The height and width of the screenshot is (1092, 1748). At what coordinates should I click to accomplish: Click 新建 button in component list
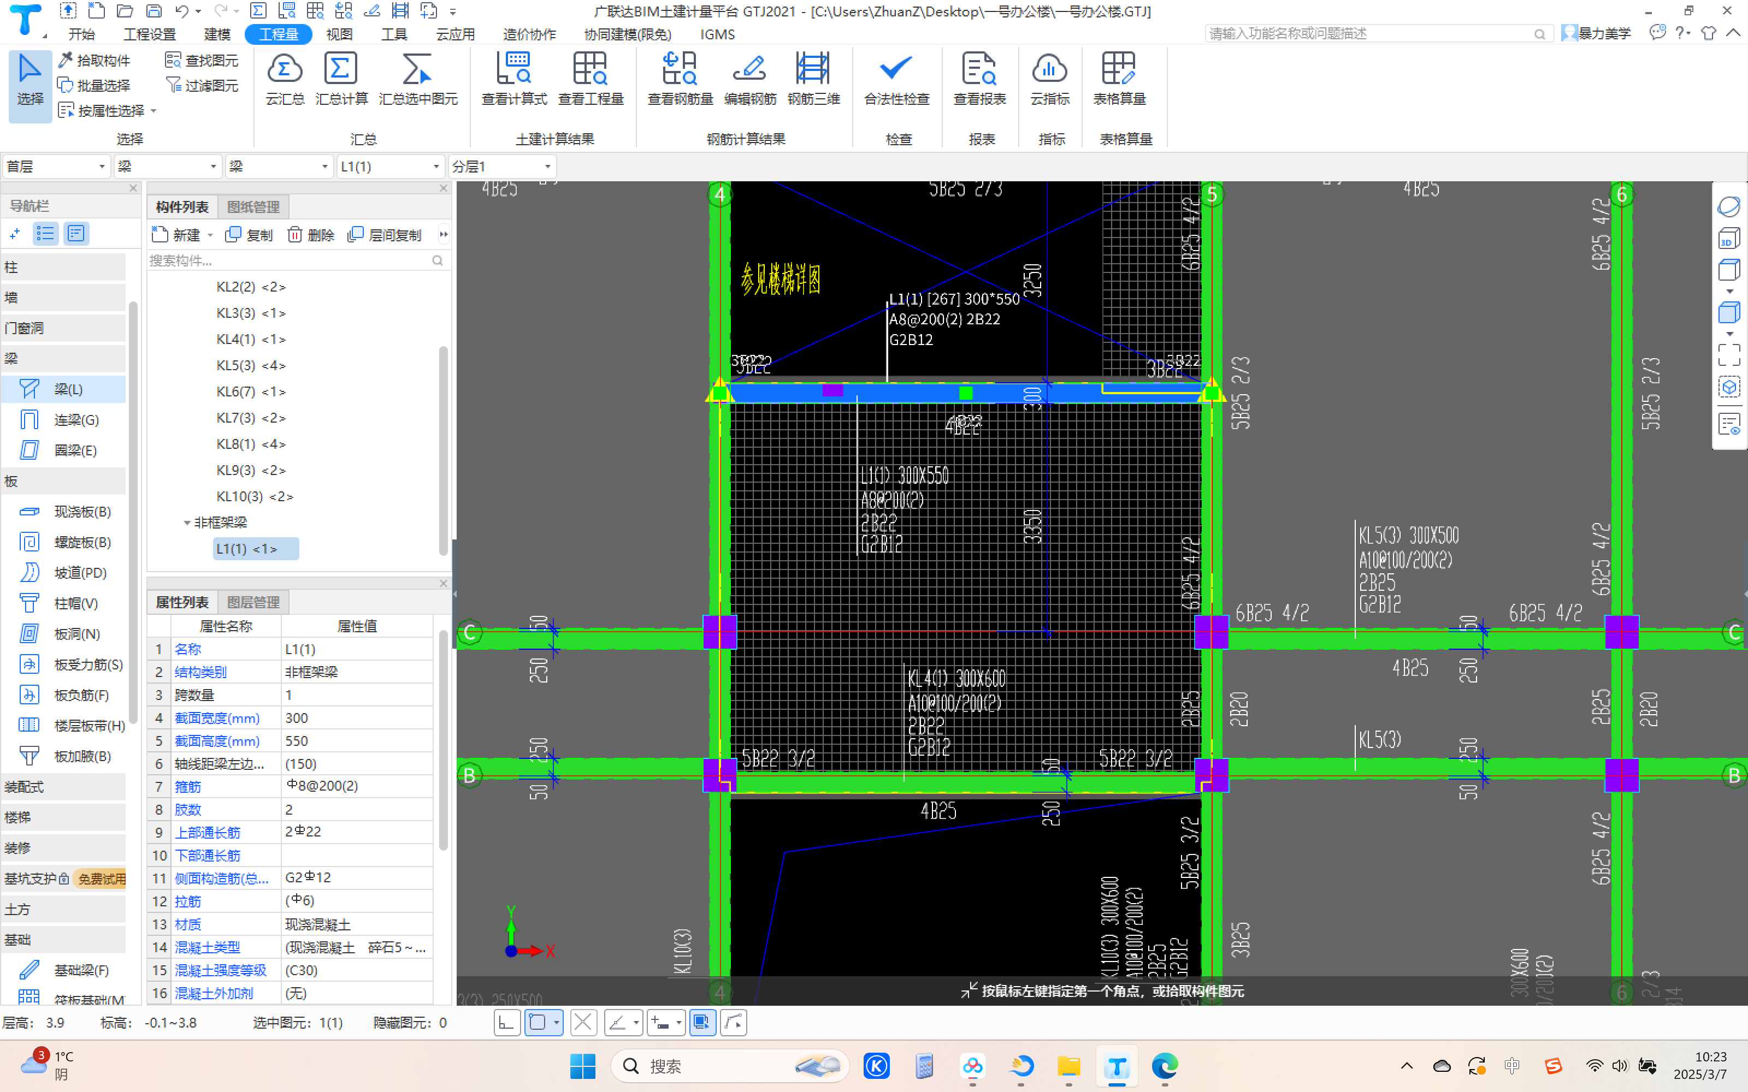tap(176, 235)
